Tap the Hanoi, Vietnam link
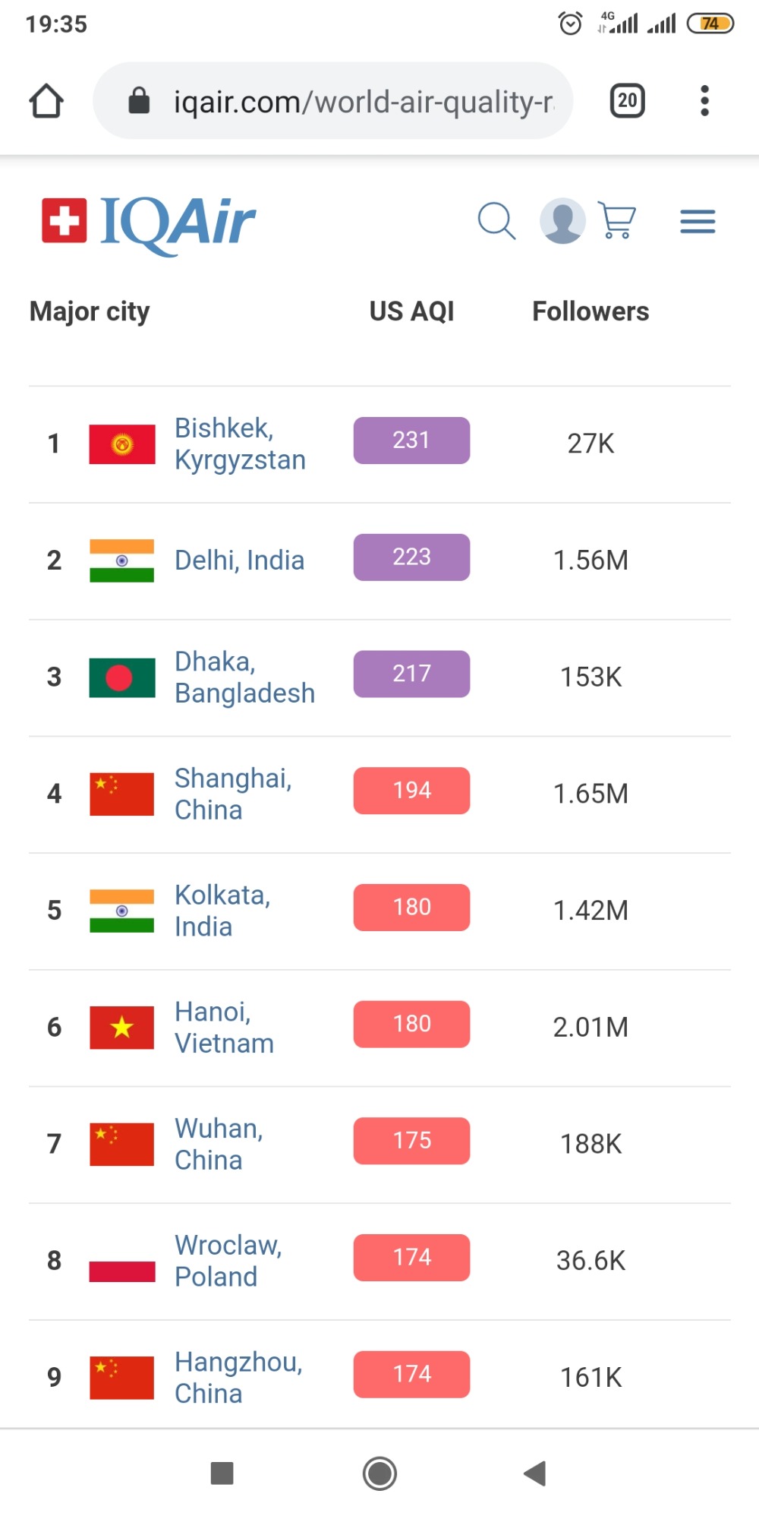759x1519 pixels. [x=224, y=1028]
